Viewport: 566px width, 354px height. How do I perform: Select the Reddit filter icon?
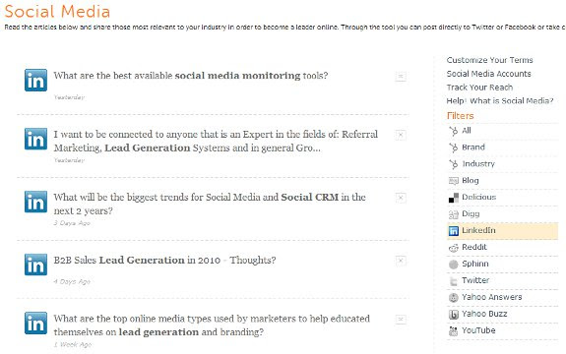pyautogui.click(x=454, y=248)
